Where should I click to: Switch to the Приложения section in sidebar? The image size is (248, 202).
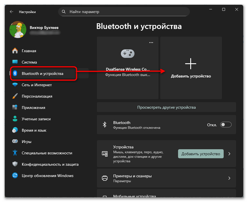coord(15,108)
